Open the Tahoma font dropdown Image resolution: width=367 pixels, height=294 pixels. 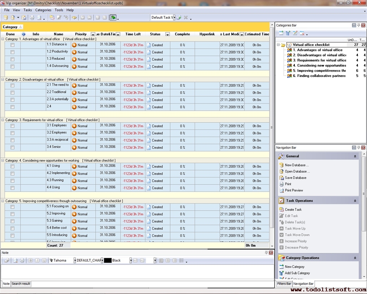(75, 261)
